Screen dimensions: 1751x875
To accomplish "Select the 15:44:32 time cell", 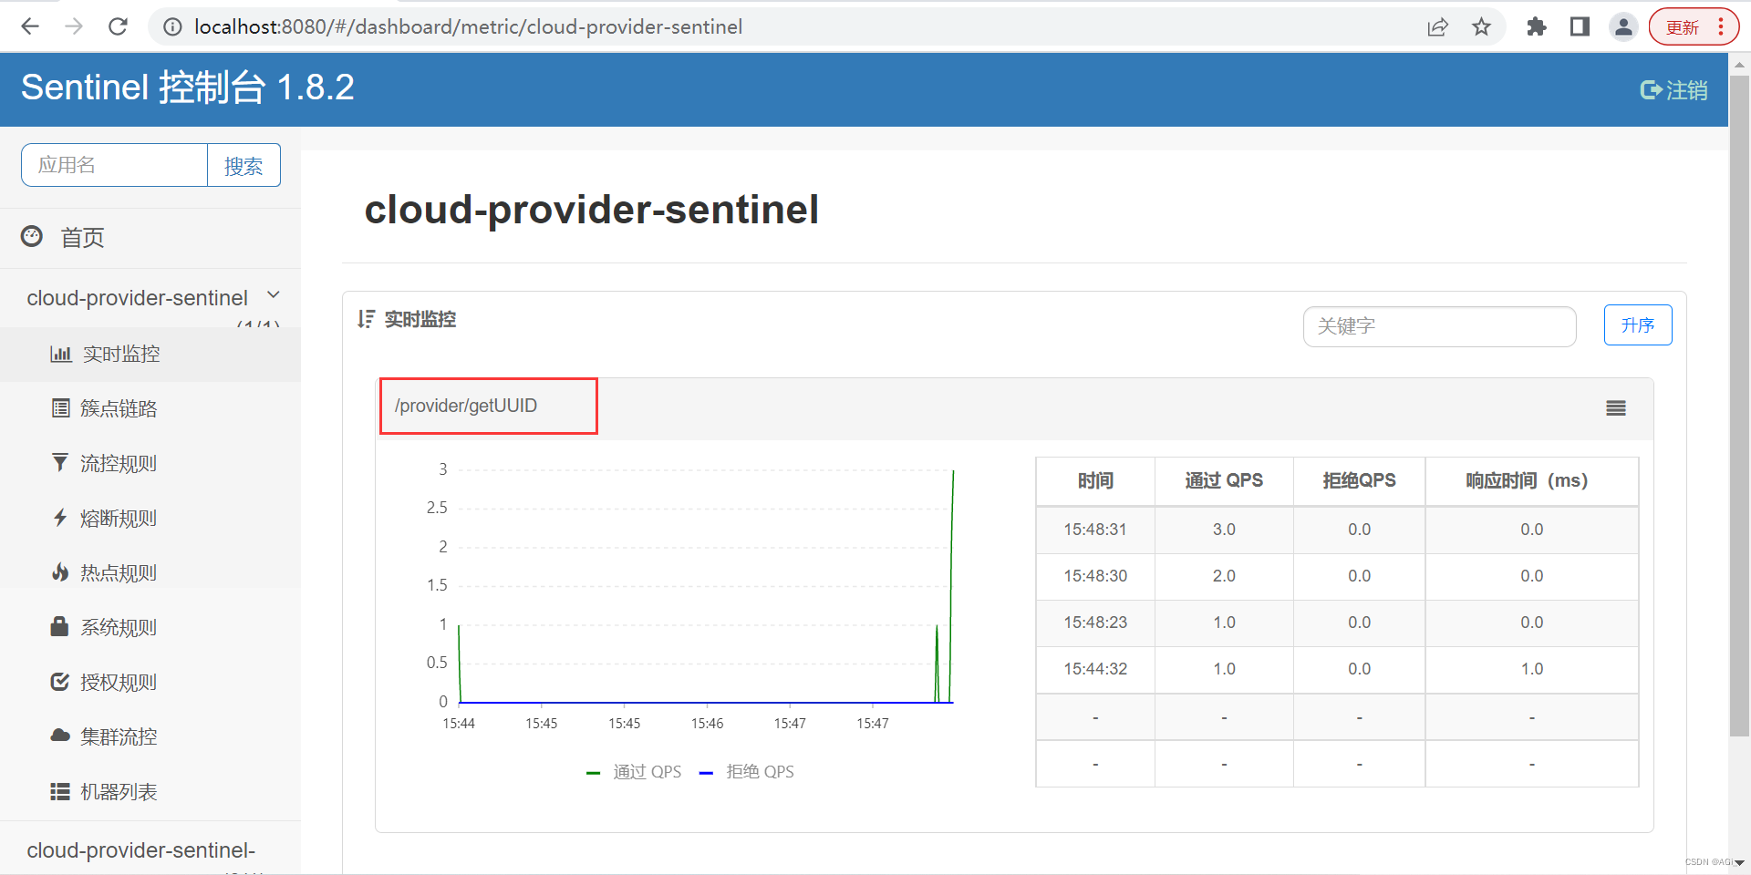I will (1095, 669).
